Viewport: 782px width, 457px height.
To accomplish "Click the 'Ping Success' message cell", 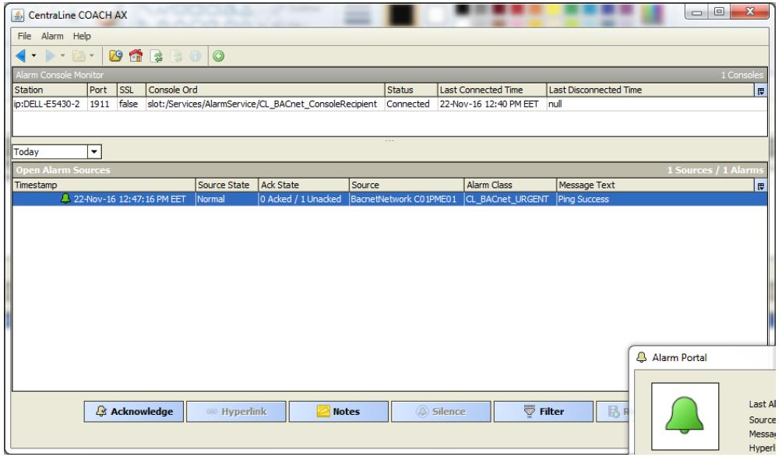I will click(661, 199).
